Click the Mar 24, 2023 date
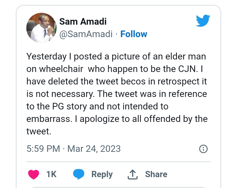This screenshot has height=188, width=237. [x=94, y=149]
